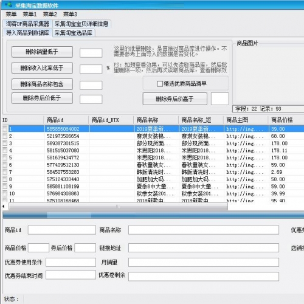
Task: Select the 导入商品到数据库 tab
Action: click(x=27, y=33)
